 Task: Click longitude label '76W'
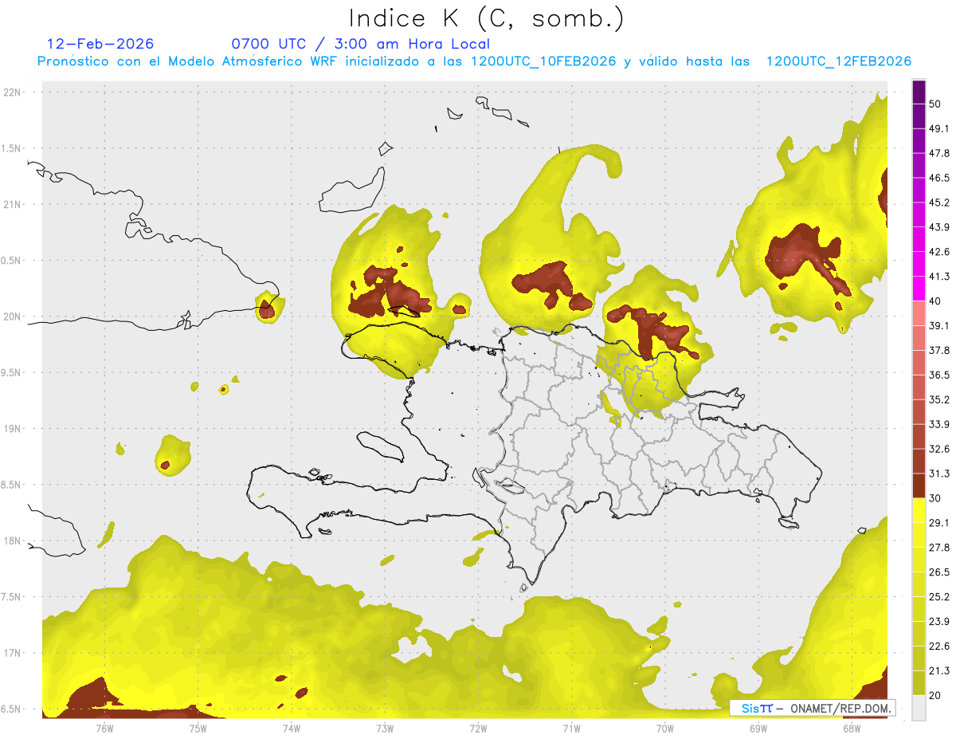[x=104, y=728]
